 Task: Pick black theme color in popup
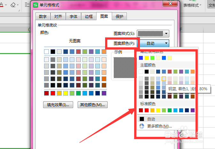[x=147, y=72]
